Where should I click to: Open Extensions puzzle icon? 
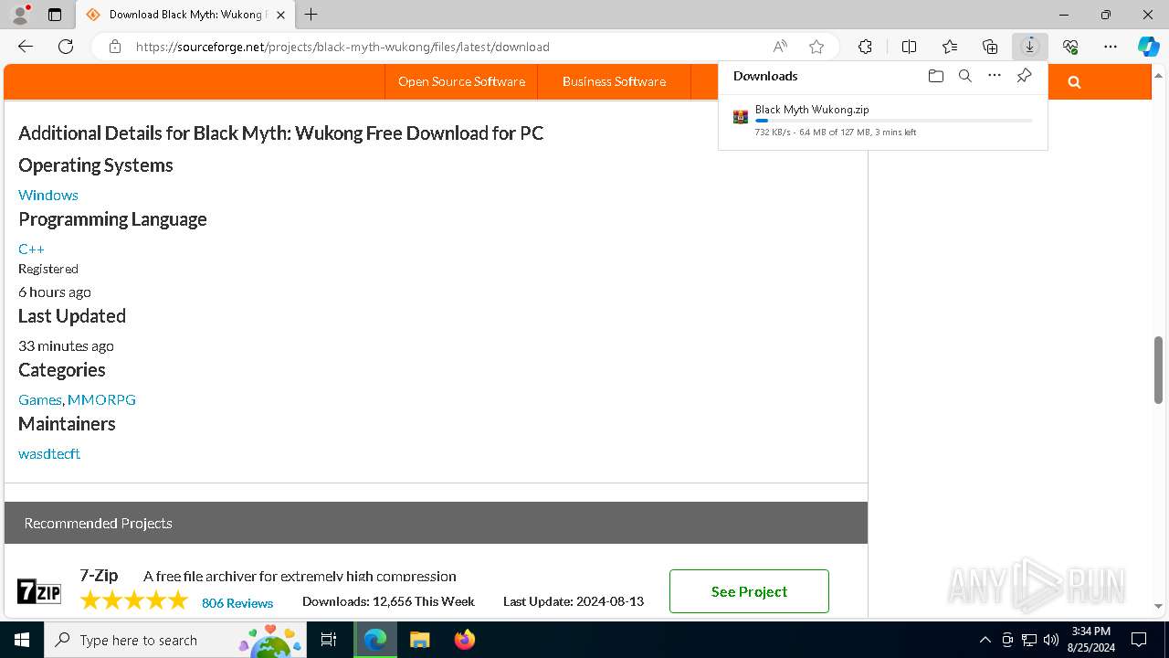pos(865,47)
